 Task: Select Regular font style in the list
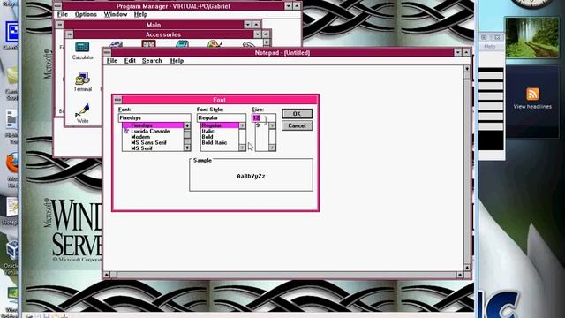[x=220, y=125]
